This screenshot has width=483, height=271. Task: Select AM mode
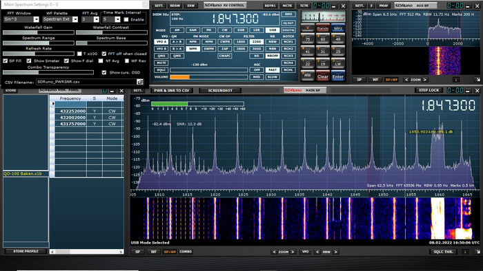[x=177, y=30]
